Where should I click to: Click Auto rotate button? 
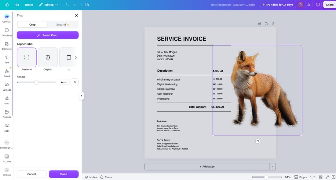point(64,82)
